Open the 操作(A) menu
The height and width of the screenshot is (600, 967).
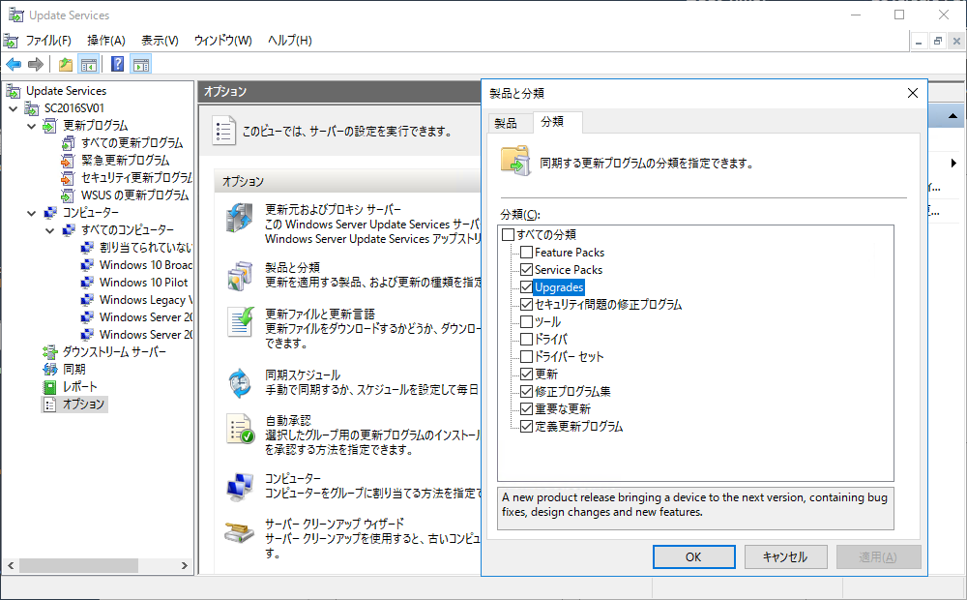106,40
